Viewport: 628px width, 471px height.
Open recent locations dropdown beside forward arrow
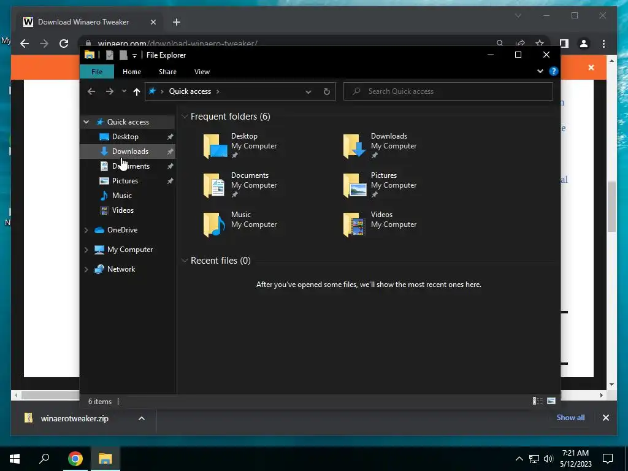124,91
